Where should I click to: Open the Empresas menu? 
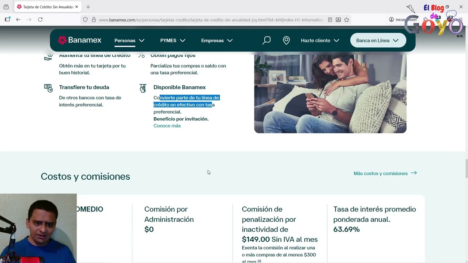pyautogui.click(x=212, y=41)
